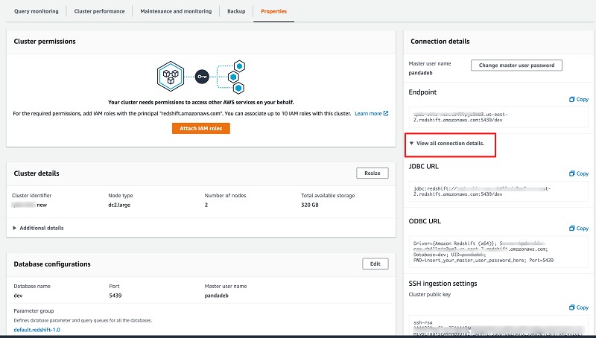596x338 pixels.
Task: Collapse View all connection details
Action: [x=447, y=144]
